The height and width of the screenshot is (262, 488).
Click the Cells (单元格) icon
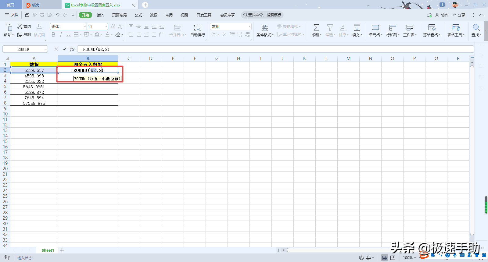[375, 27]
